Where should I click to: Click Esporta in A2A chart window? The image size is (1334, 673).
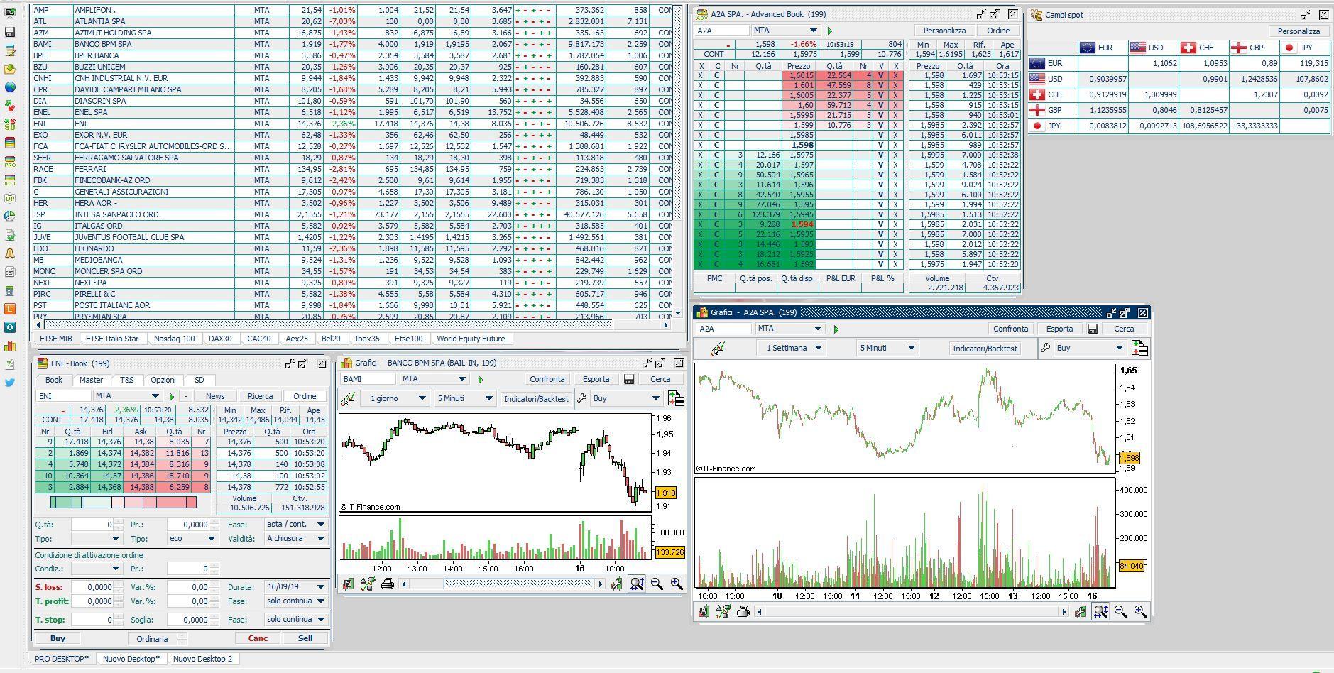tap(1059, 329)
